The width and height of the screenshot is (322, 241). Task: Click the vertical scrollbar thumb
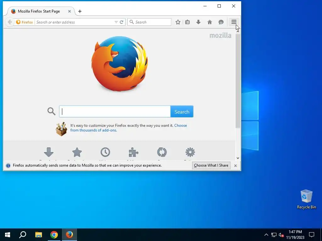pos(238,81)
